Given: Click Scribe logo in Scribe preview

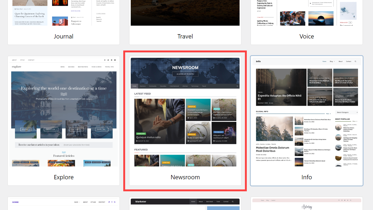Looking at the screenshot, I should point(16,202).
